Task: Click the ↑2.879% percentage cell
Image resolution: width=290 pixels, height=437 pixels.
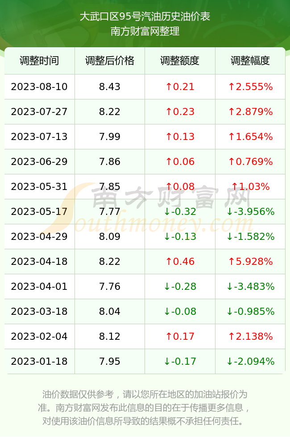Action: pyautogui.click(x=250, y=112)
